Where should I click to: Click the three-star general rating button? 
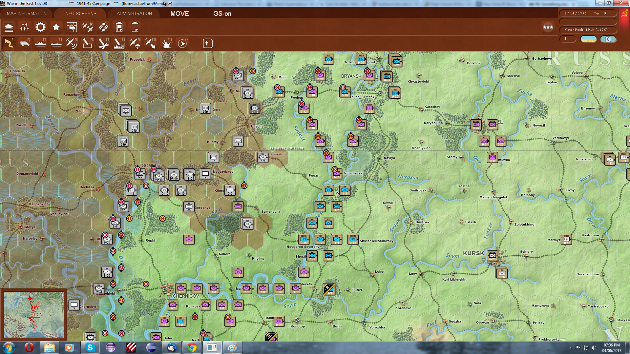tap(548, 27)
